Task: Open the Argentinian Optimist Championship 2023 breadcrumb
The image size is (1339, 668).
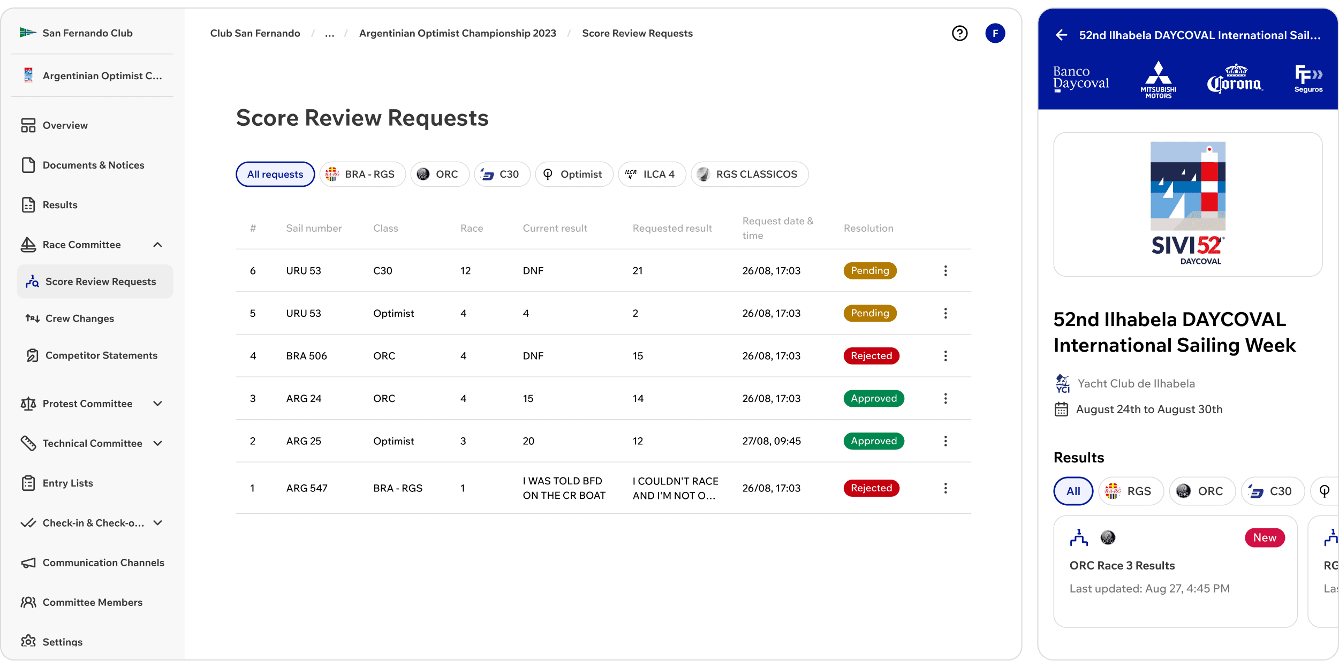Action: coord(457,33)
